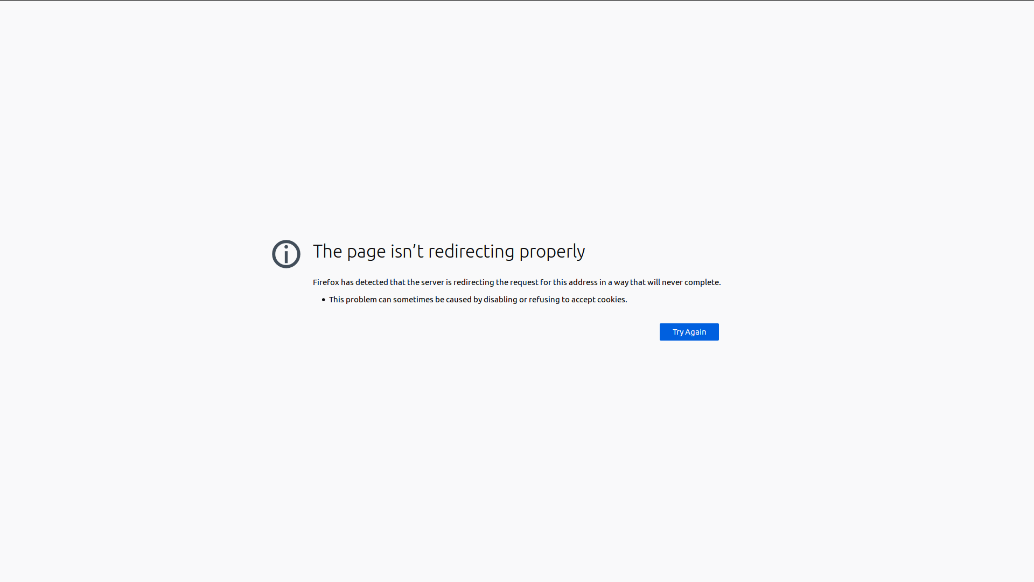Click the word "refusing" in the bullet
This screenshot has height=582, width=1034.
[544, 300]
